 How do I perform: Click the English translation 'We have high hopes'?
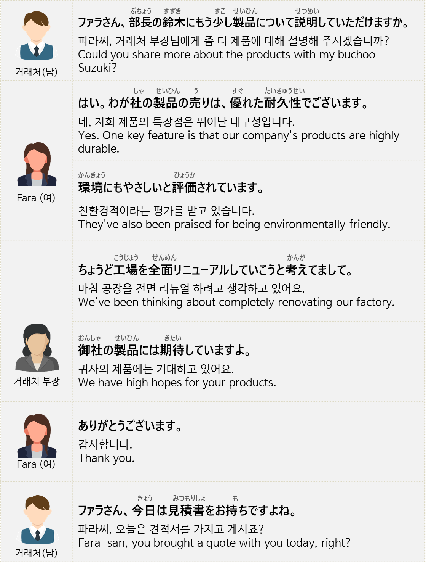[177, 382]
